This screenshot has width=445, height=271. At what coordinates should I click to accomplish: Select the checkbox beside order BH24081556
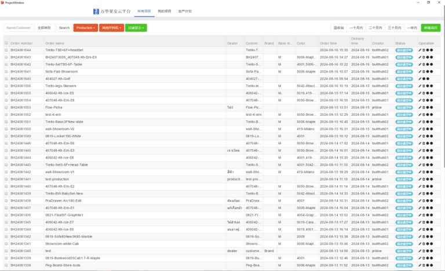(6, 86)
